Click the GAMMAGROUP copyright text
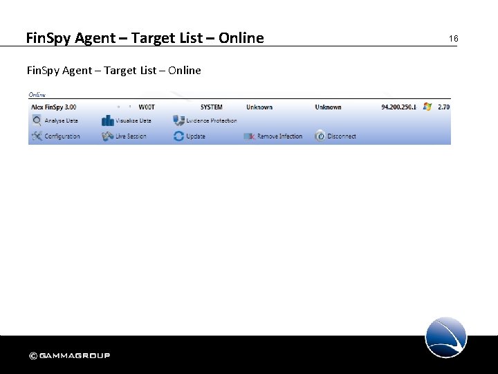This screenshot has height=374, width=498. pyautogui.click(x=70, y=355)
